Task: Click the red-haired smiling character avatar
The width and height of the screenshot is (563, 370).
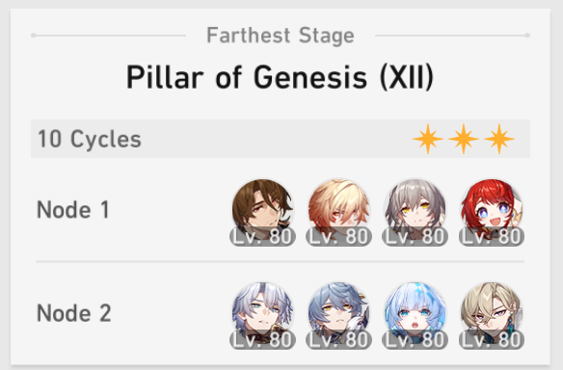Action: point(492,210)
